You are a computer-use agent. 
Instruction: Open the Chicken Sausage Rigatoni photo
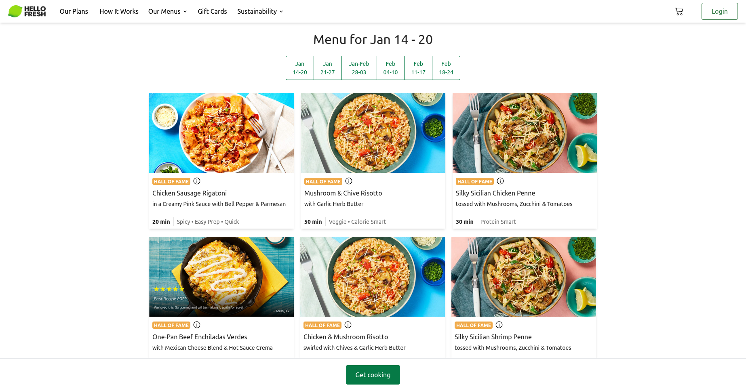point(221,133)
